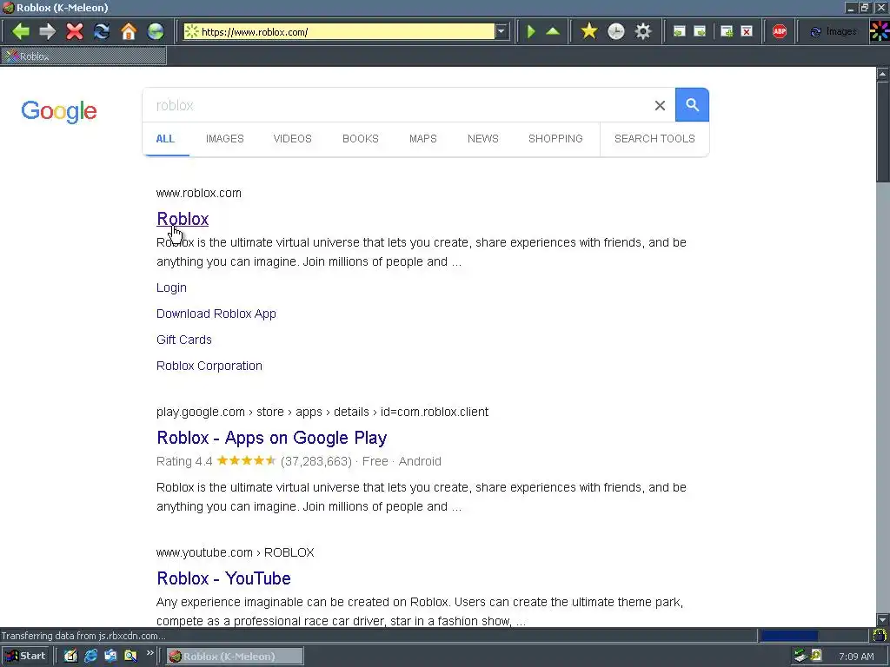This screenshot has width=890, height=667.
Task: Click the Google logo
Action: pyautogui.click(x=59, y=111)
